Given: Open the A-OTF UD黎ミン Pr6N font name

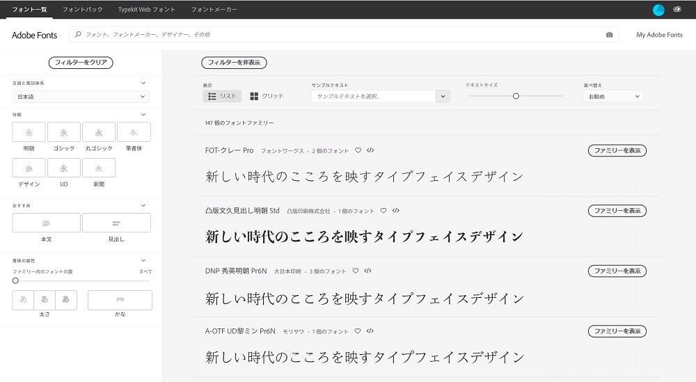Looking at the screenshot, I should click(240, 331).
